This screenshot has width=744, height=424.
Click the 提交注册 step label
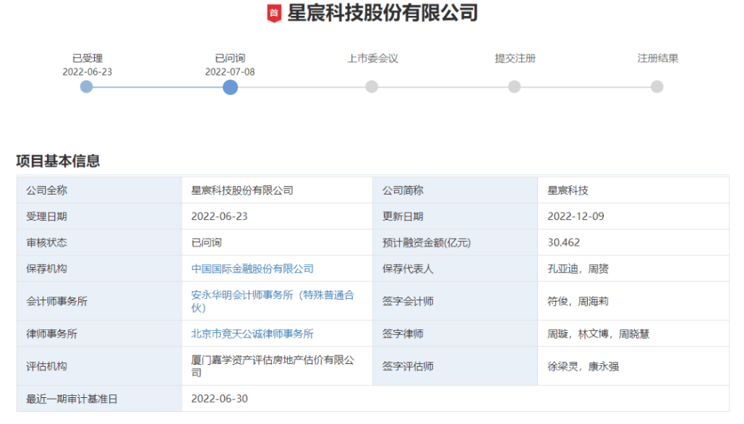(516, 59)
